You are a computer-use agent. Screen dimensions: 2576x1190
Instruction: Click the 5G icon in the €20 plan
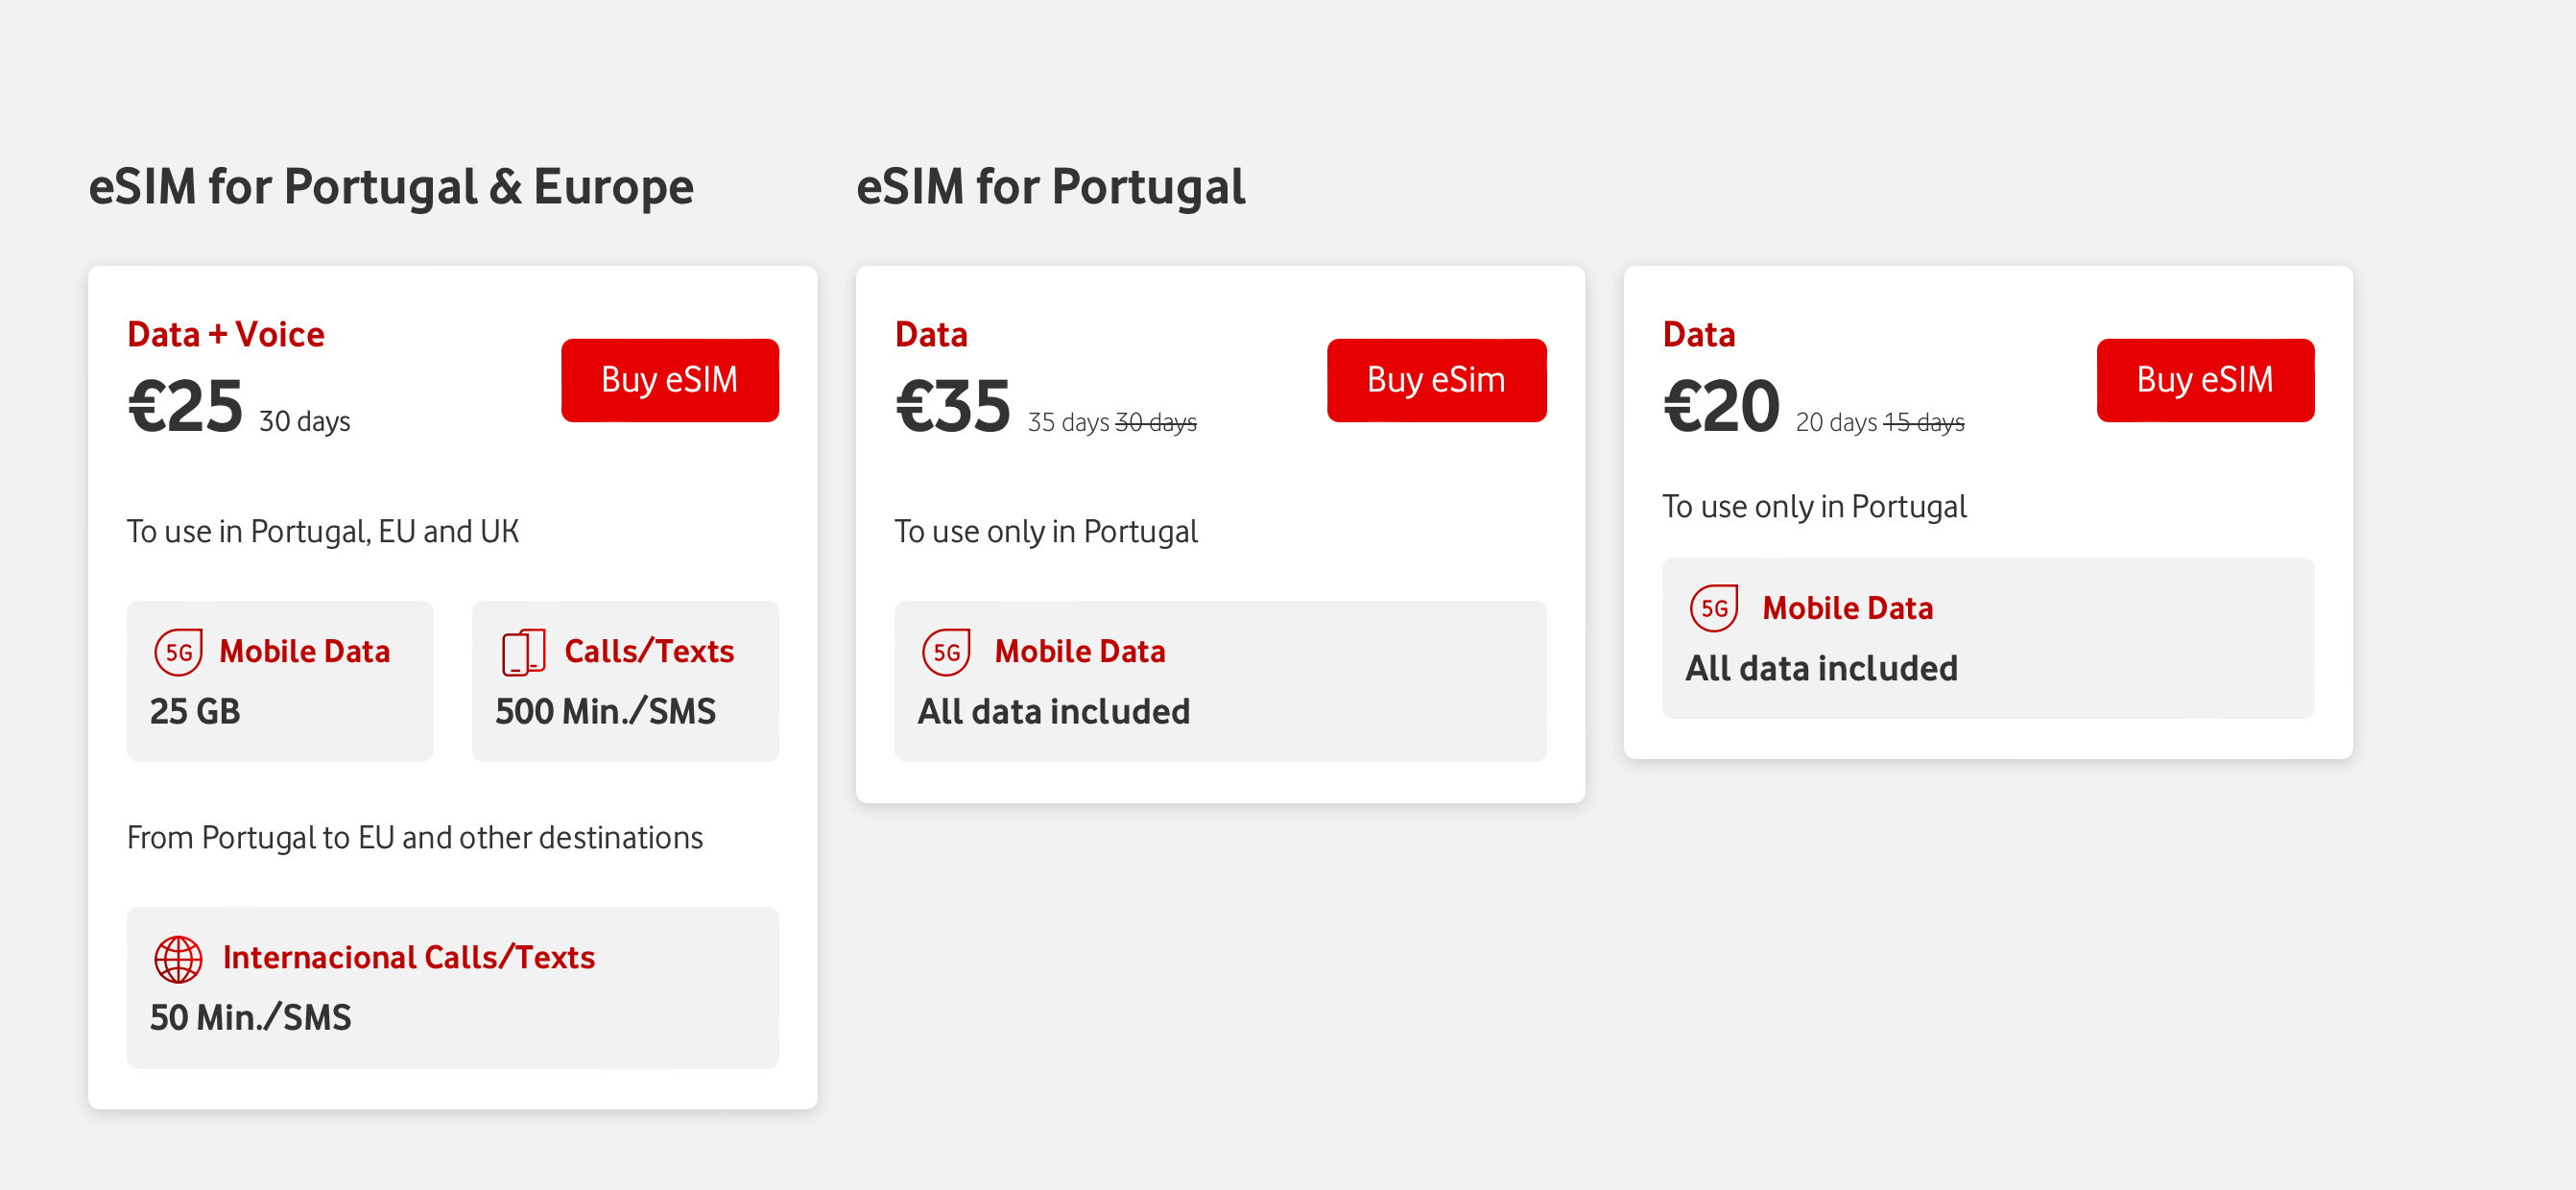[x=1714, y=608]
